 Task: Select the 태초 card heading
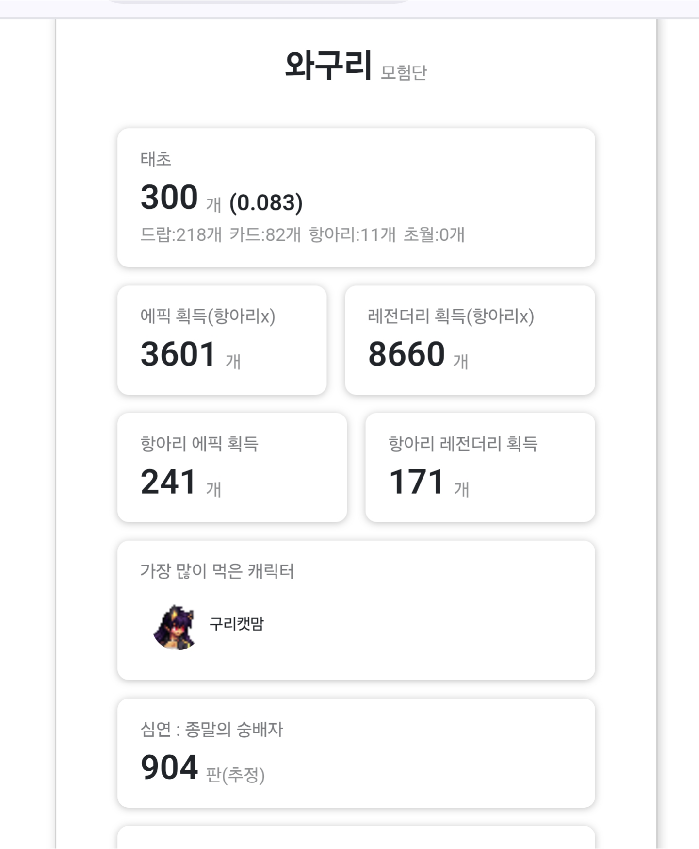tap(156, 159)
